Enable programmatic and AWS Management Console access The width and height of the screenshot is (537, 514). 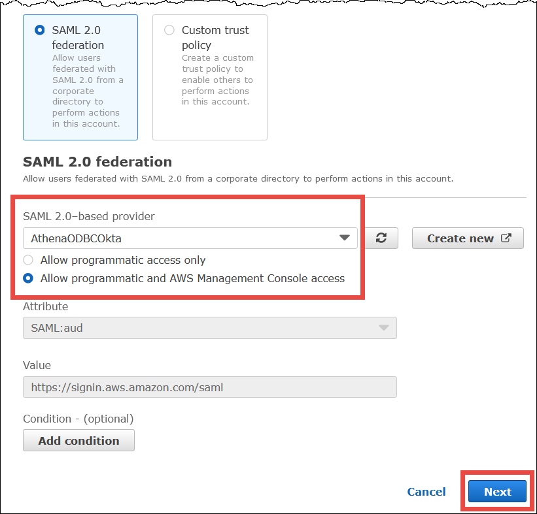tap(28, 278)
